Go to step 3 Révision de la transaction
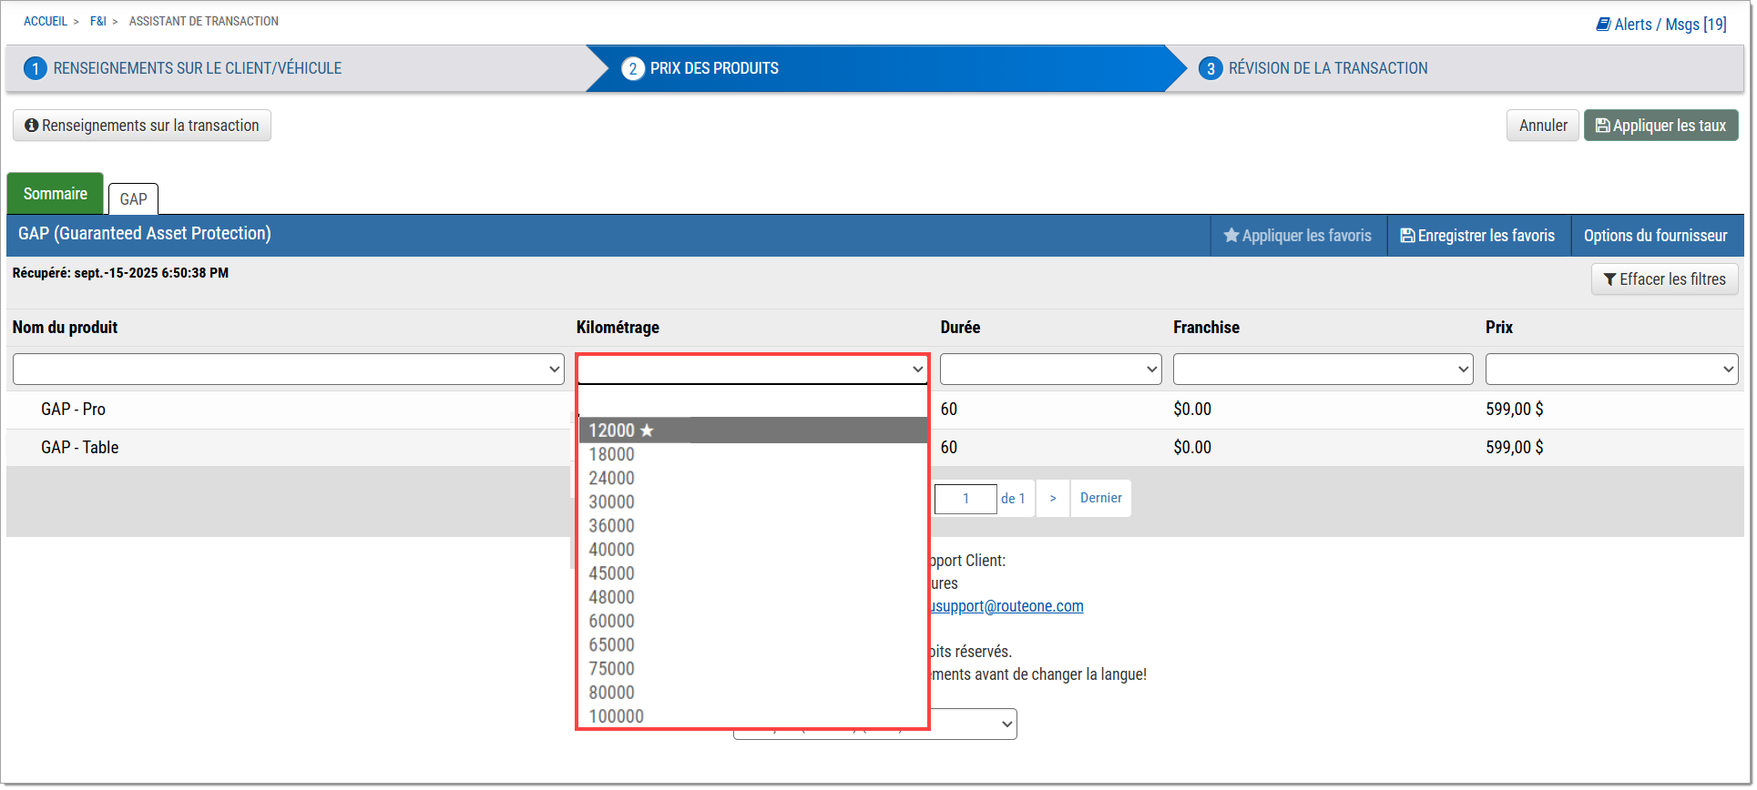 pyautogui.click(x=1327, y=68)
